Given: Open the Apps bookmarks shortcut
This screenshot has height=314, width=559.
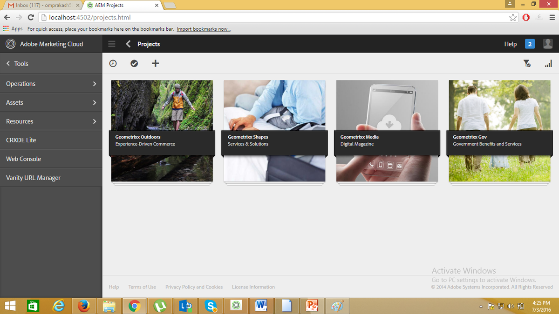Looking at the screenshot, I should point(13,29).
